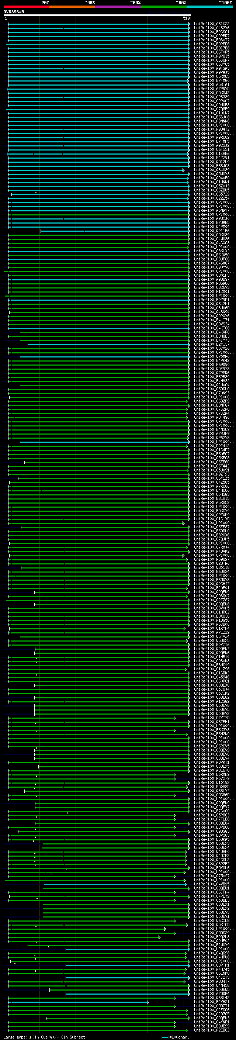Click the query end position 519
This screenshot has width=236, height=1040.
tap(186, 18)
